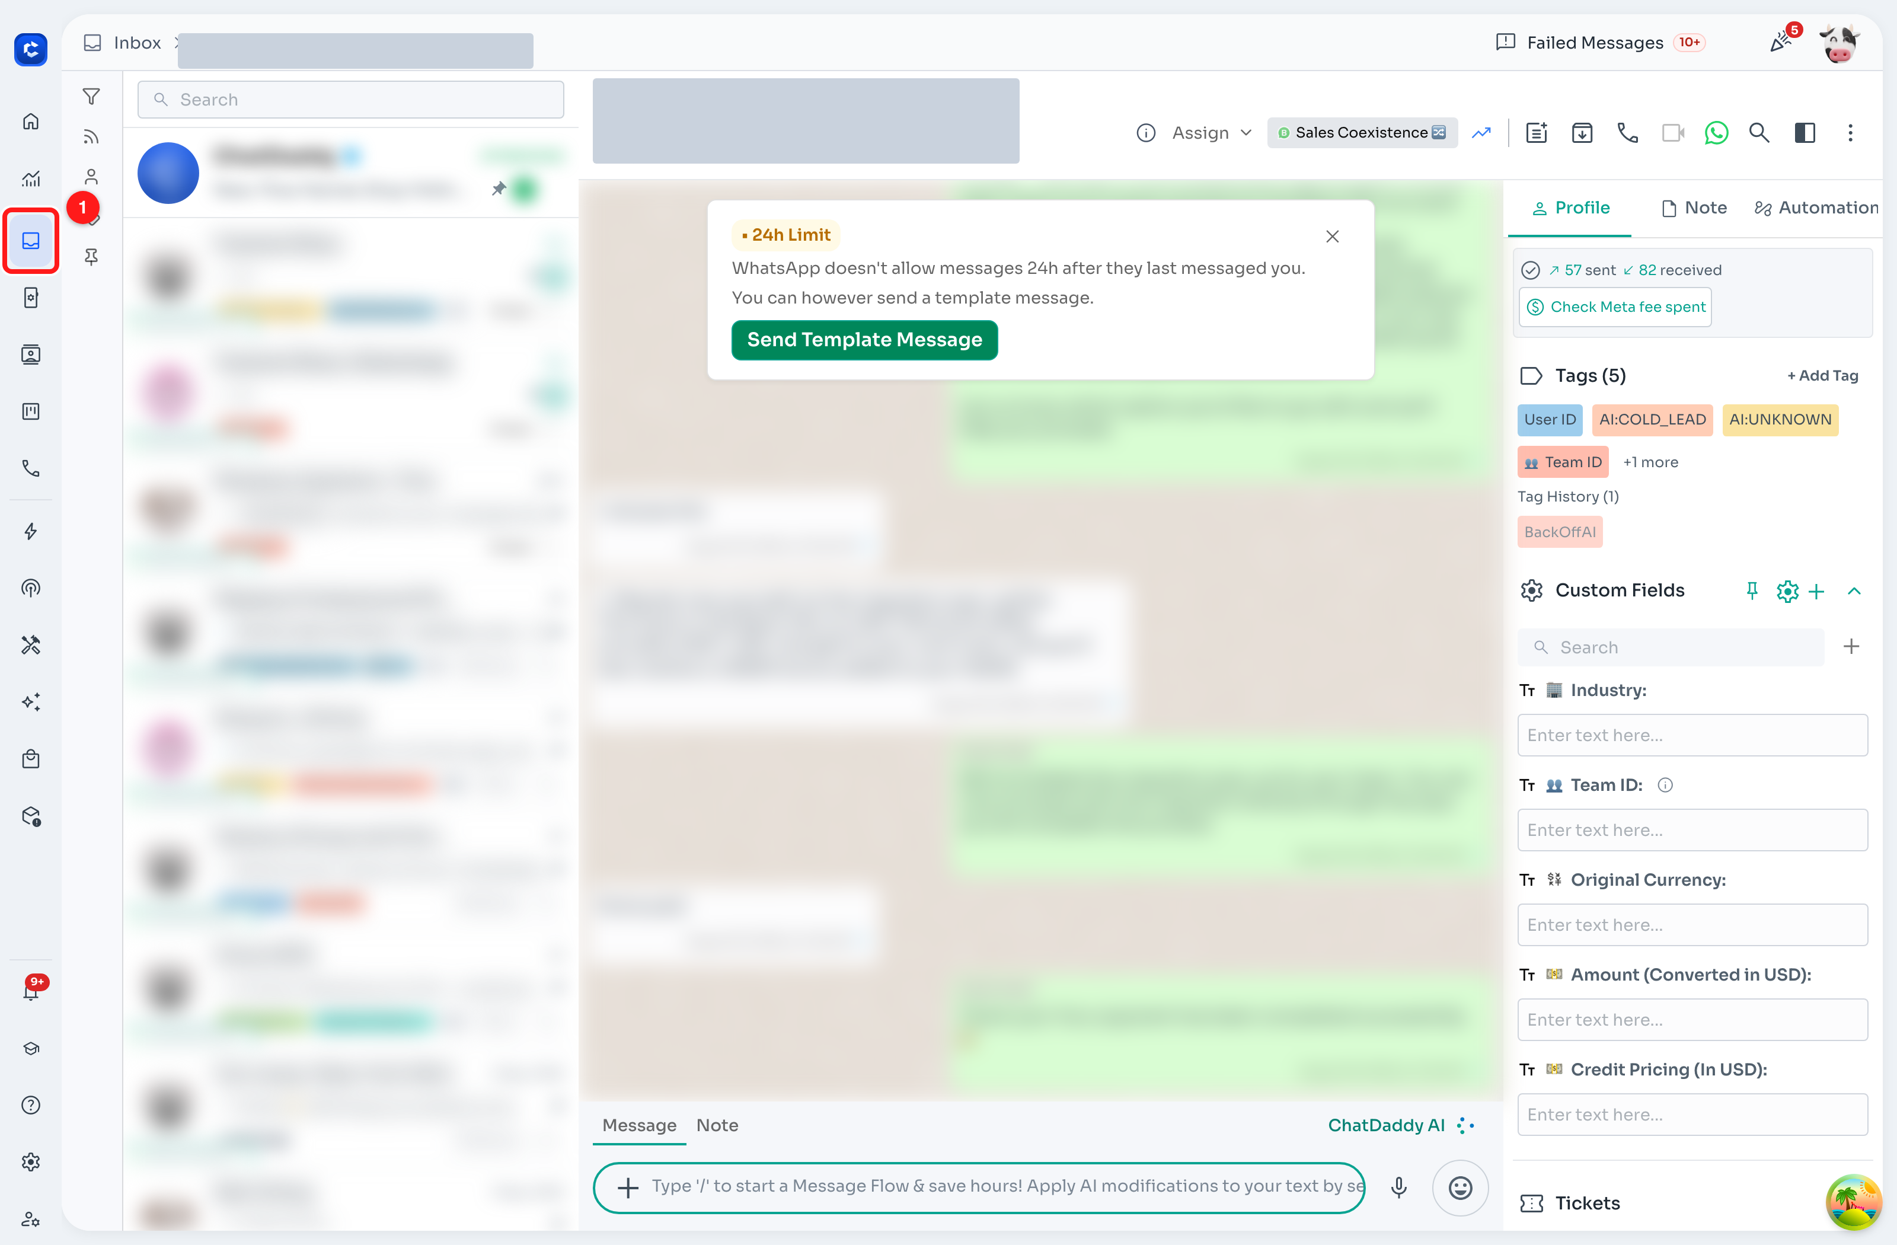Screen dimensions: 1897x1245
Task: Open the cow profile avatar
Action: pos(1839,42)
